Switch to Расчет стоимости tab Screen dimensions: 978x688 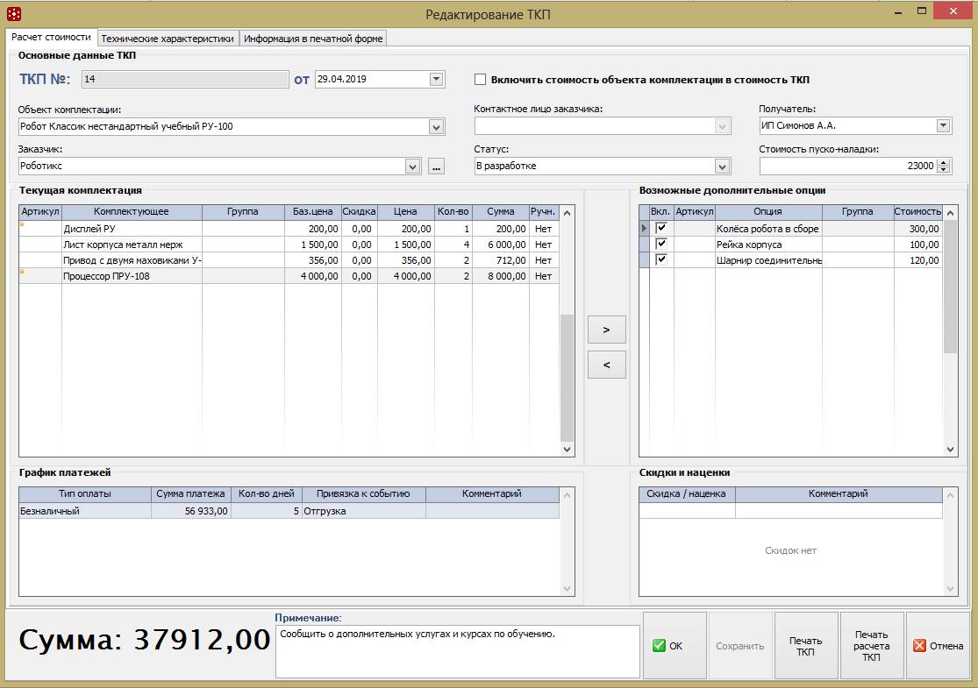coord(51,38)
